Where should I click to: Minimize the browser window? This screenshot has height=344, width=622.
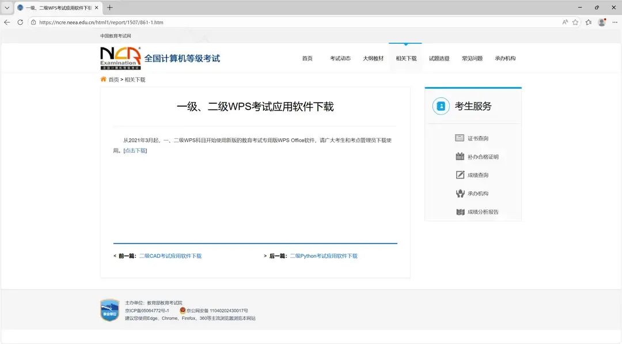pos(580,7)
